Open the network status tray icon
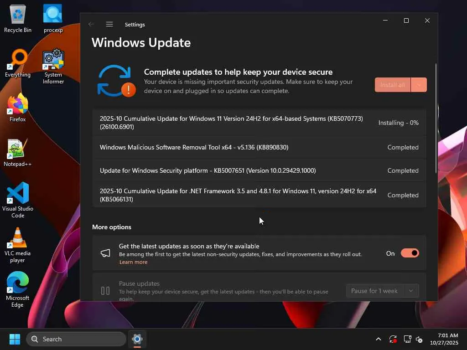Viewport: 467px width, 350px height. (407, 339)
